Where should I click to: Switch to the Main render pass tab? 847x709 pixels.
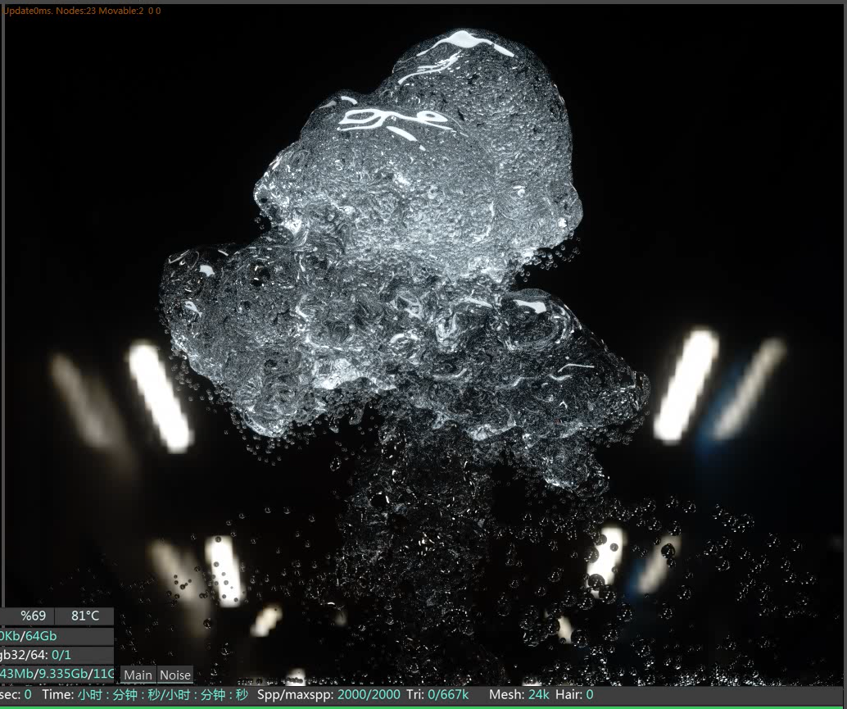138,675
